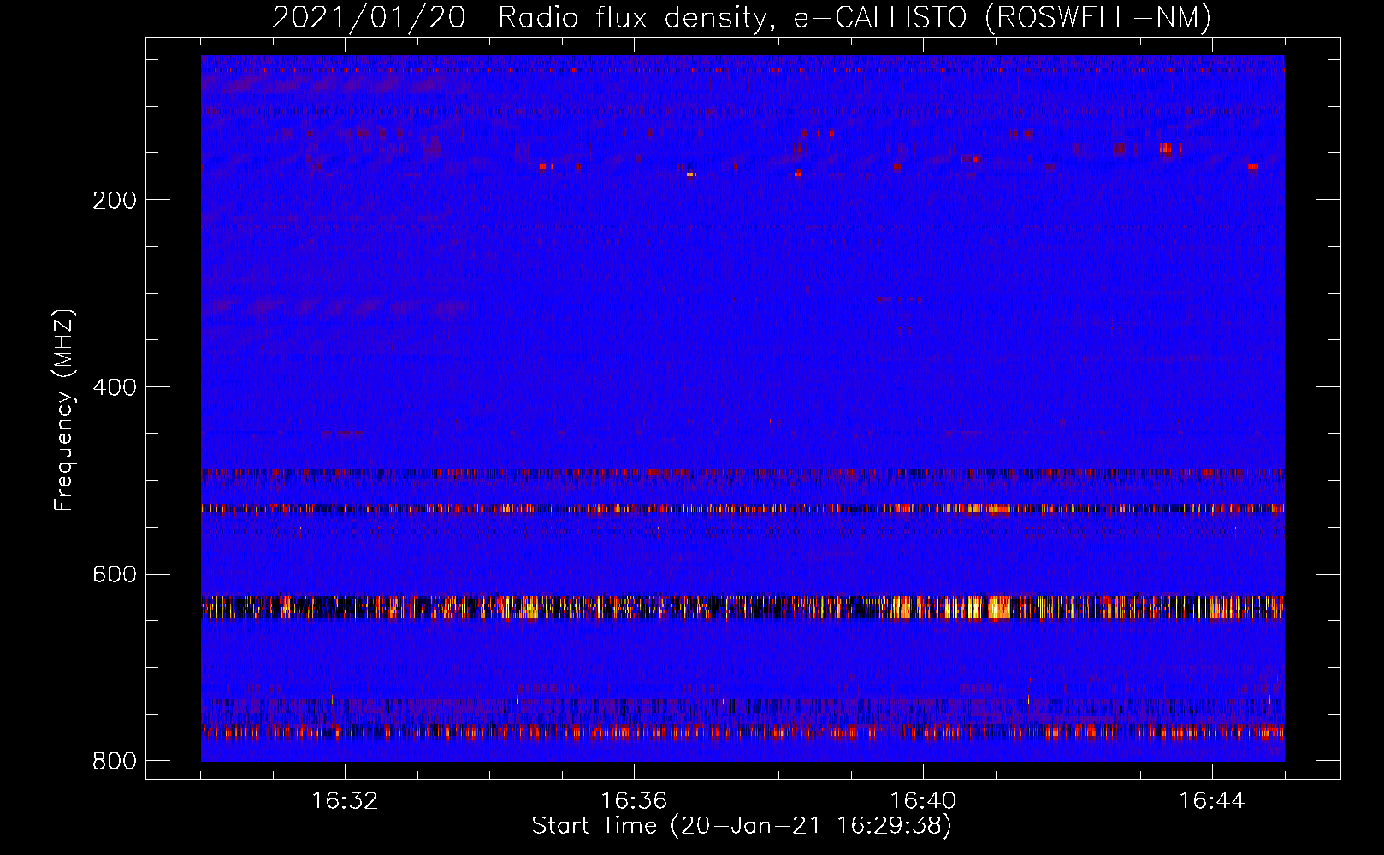Click the 400 frequency tick label
Screen dimensions: 1384x855
click(115, 387)
